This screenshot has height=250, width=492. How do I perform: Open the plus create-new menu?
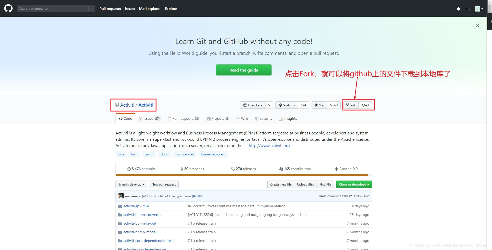tap(467, 9)
